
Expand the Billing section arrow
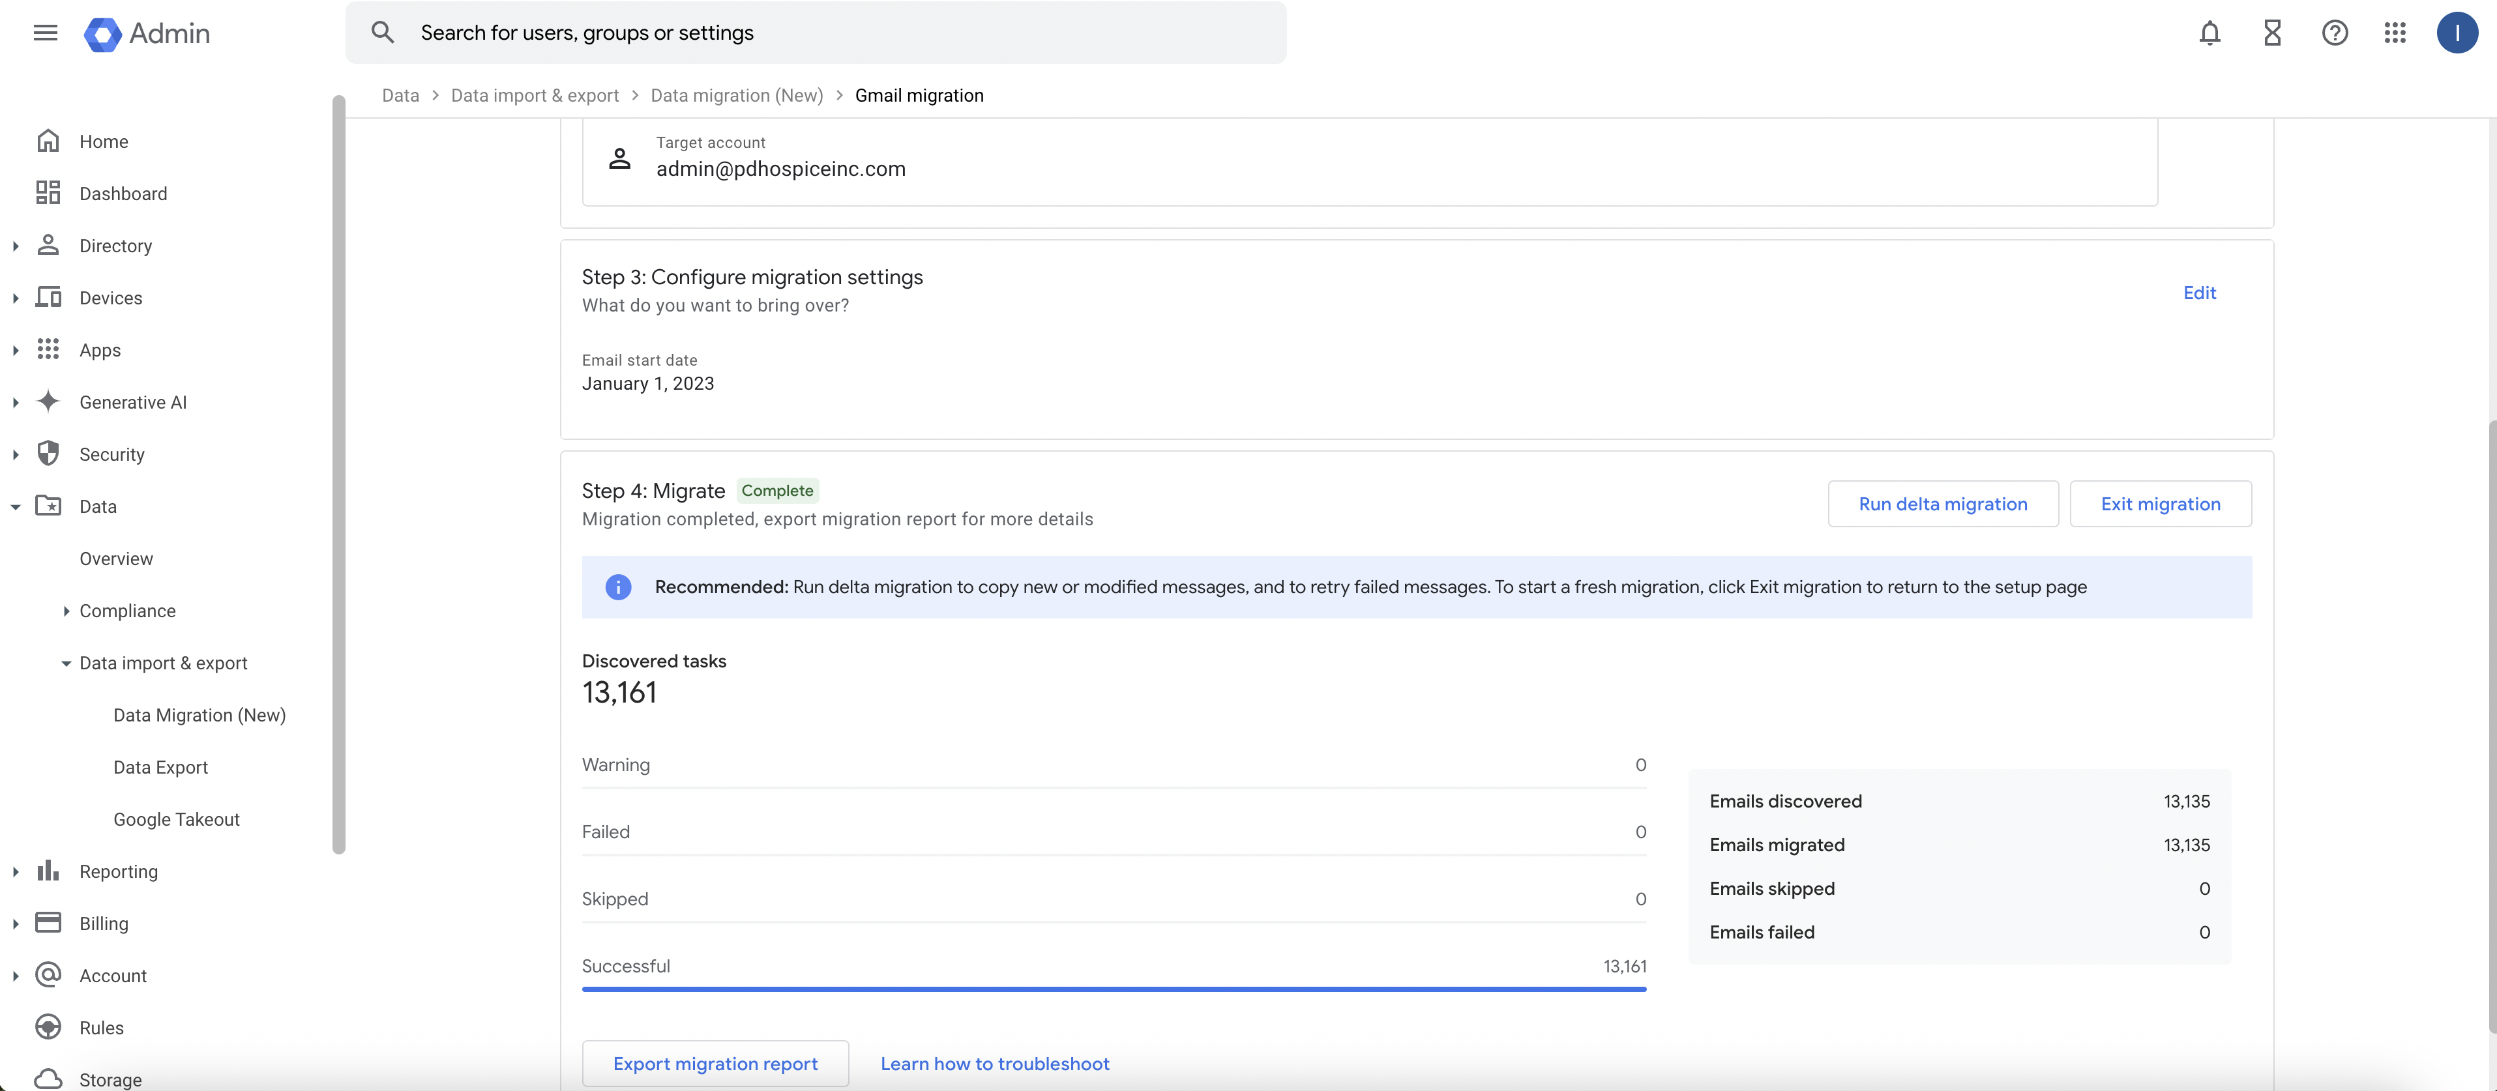[x=16, y=924]
